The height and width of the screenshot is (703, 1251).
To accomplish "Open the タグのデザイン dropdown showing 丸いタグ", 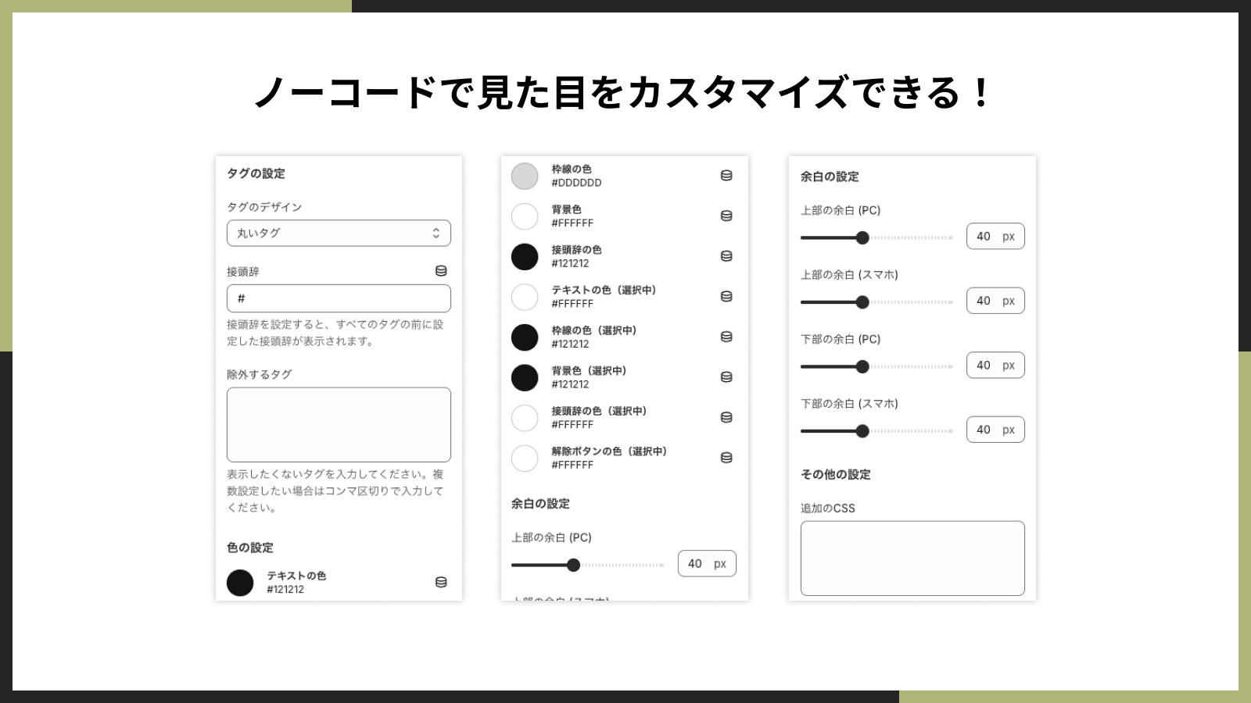I will coord(339,233).
